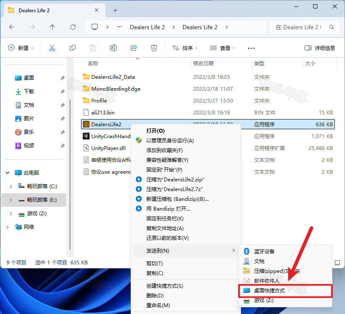345x314 pixels.
Task: Select the DealersLife2_Data folder icon
Action: (x=86, y=77)
